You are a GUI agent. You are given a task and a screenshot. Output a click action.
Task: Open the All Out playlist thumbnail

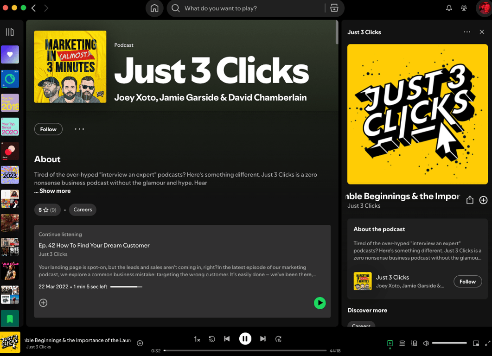tap(10, 271)
